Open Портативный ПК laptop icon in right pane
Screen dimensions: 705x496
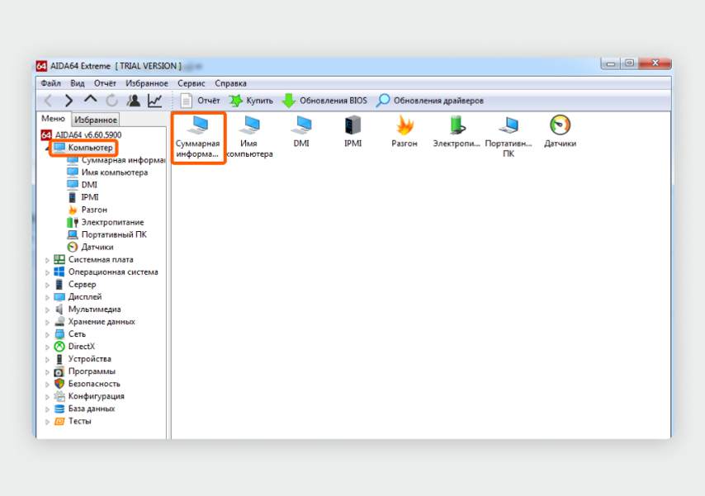[x=509, y=137]
